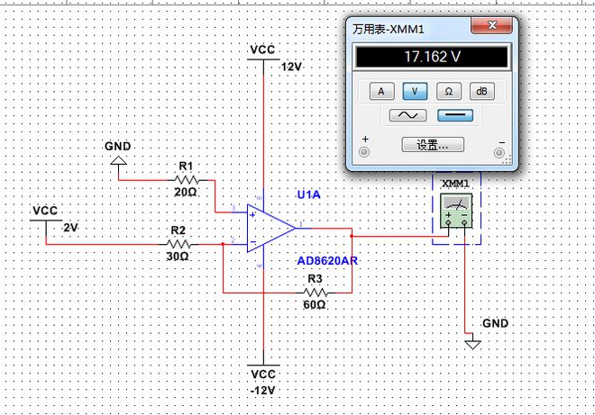Click the multimeter window resize grip
Image resolution: width=595 pixels, height=415 pixels.
507,160
